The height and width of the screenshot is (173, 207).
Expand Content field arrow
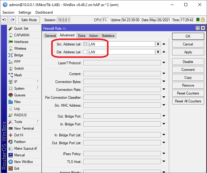point(164,74)
